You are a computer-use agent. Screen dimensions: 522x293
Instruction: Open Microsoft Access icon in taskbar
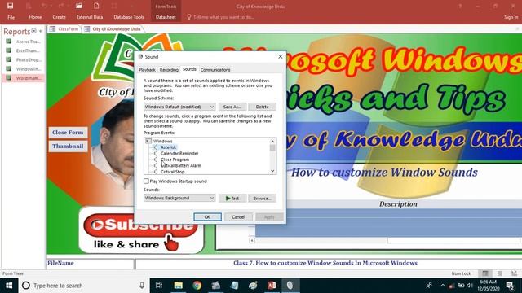[272, 286]
